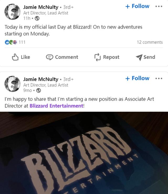Screen dimensions: 168x194
Task: Open the Blizzard Entertainment logo photo
Action: (84, 153)
